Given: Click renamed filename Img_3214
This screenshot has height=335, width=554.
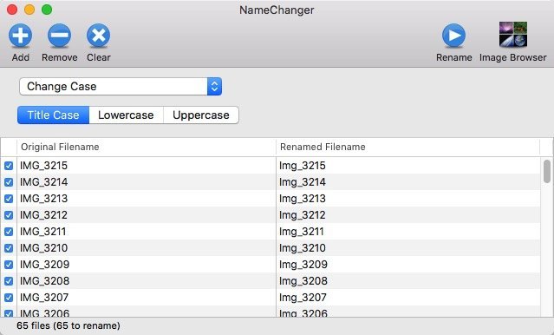Looking at the screenshot, I should click(x=302, y=182).
